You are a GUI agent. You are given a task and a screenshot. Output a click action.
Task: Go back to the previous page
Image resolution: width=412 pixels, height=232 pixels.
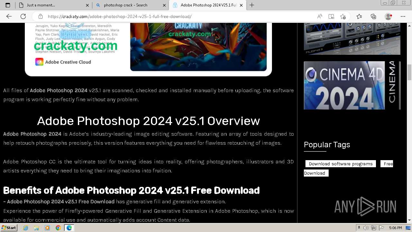[9, 16]
